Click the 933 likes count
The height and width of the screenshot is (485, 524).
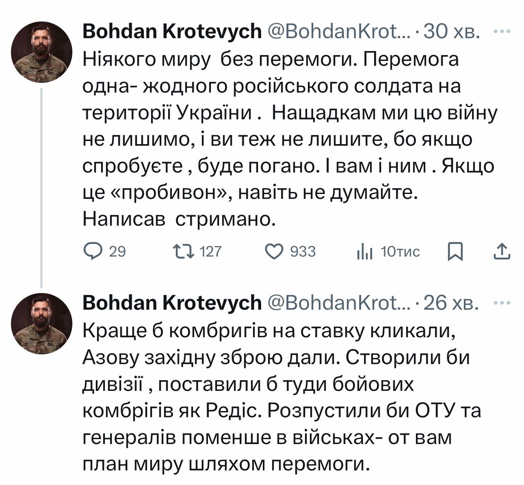pyautogui.click(x=303, y=251)
